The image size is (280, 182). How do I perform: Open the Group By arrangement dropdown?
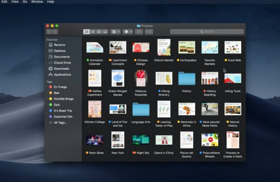(x=115, y=32)
